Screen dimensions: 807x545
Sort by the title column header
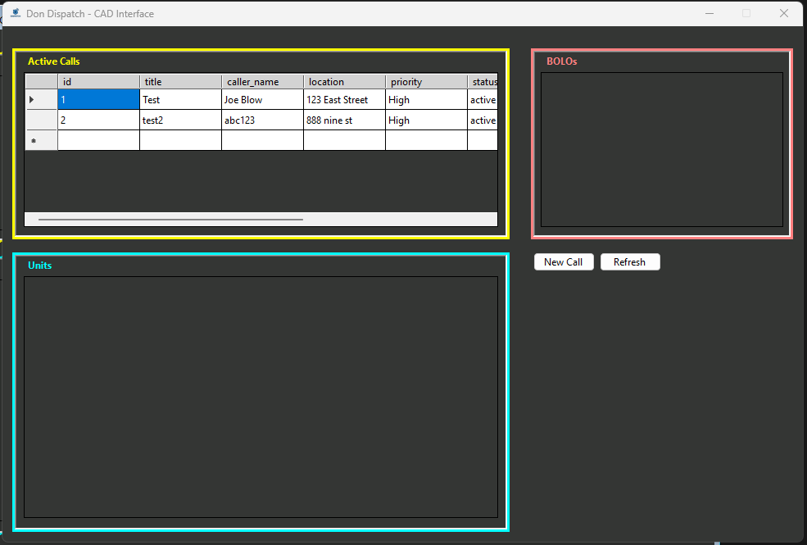[x=180, y=82]
